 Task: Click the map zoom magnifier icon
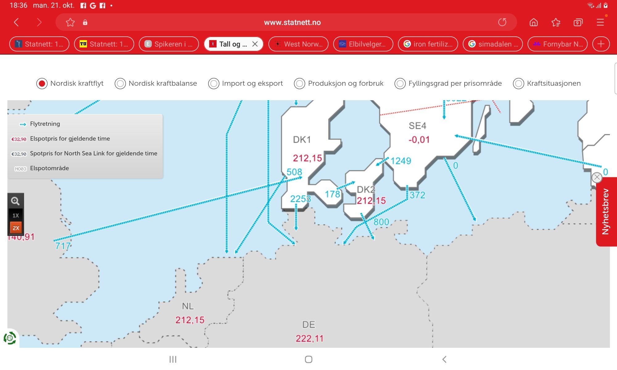click(x=15, y=201)
